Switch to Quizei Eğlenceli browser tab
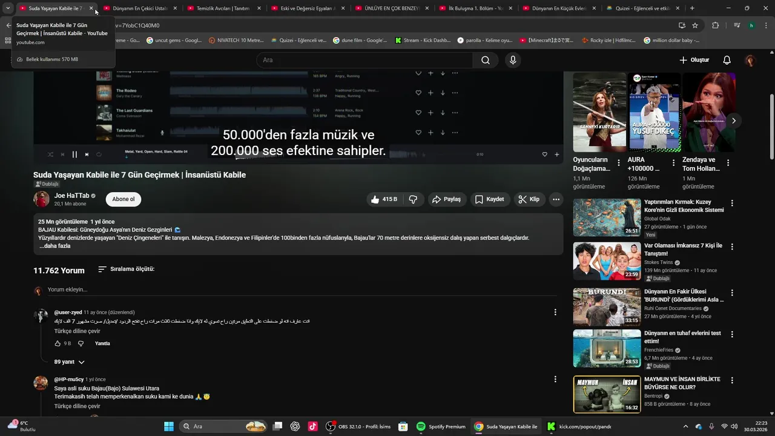This screenshot has height=436, width=775. (642, 8)
